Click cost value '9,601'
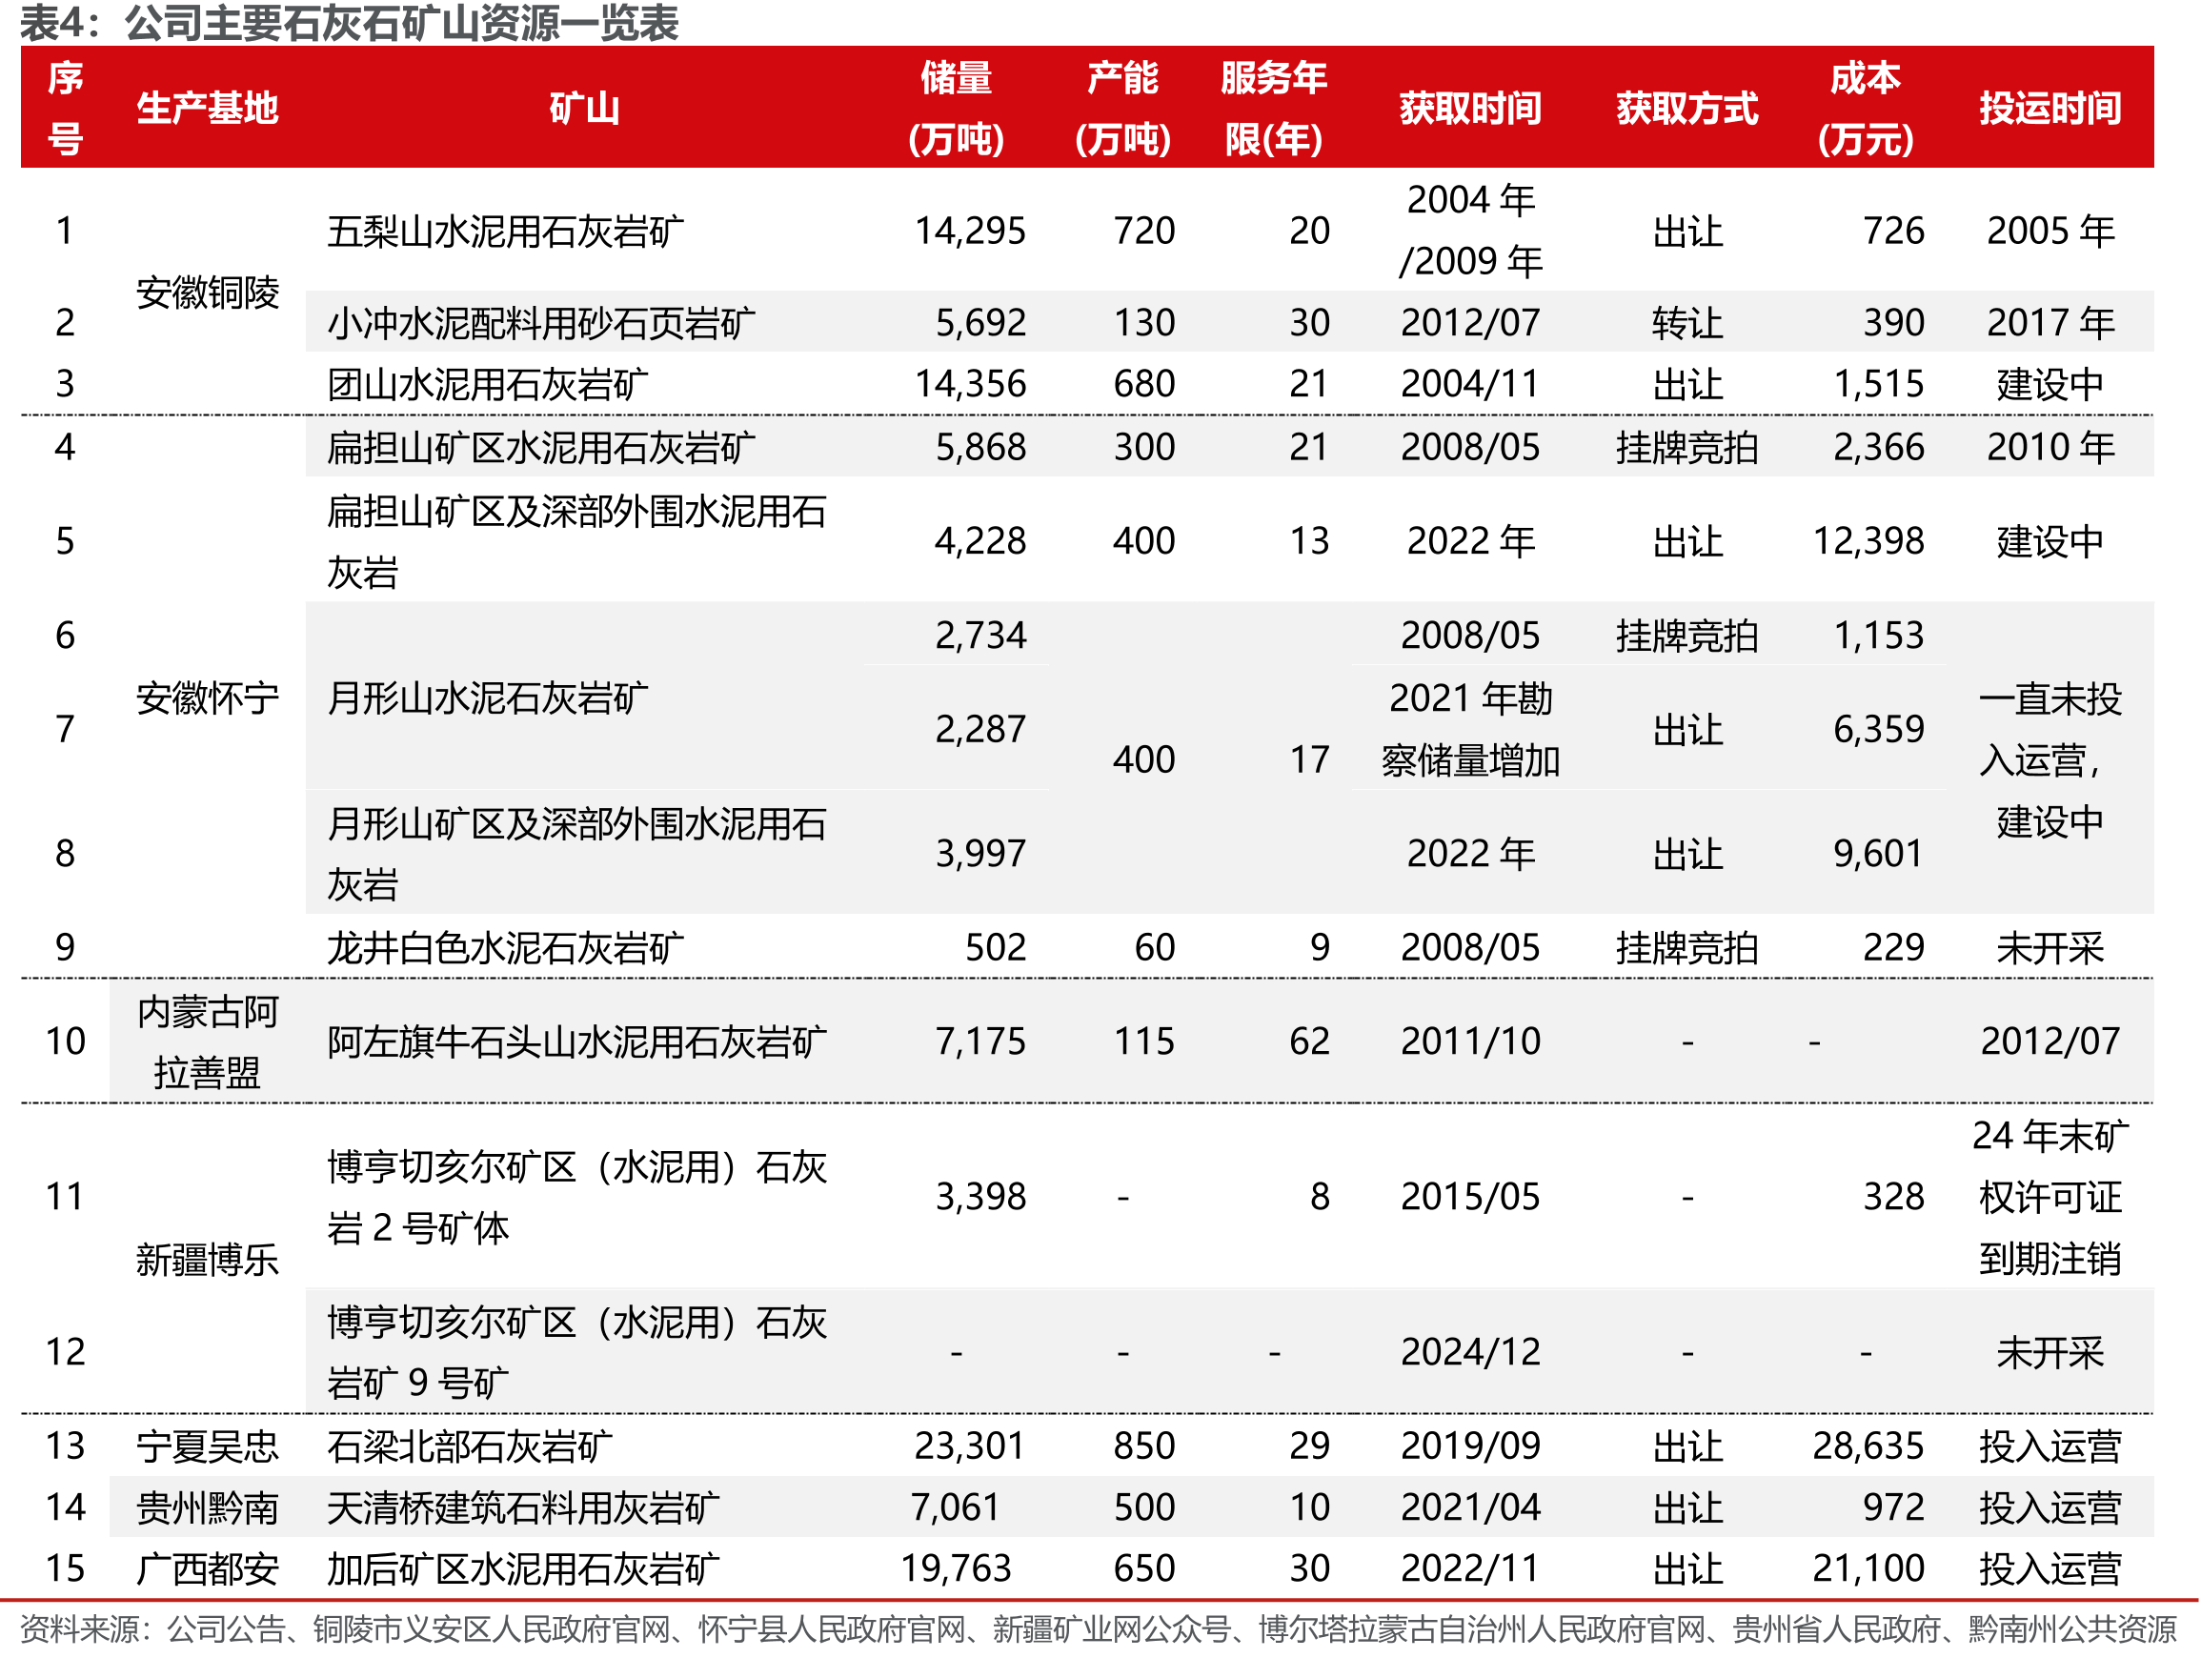2201x1658 pixels. coord(1879,854)
